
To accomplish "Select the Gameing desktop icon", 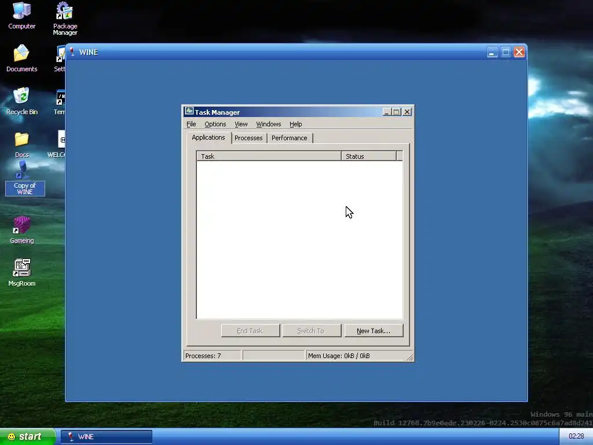I will (x=21, y=229).
